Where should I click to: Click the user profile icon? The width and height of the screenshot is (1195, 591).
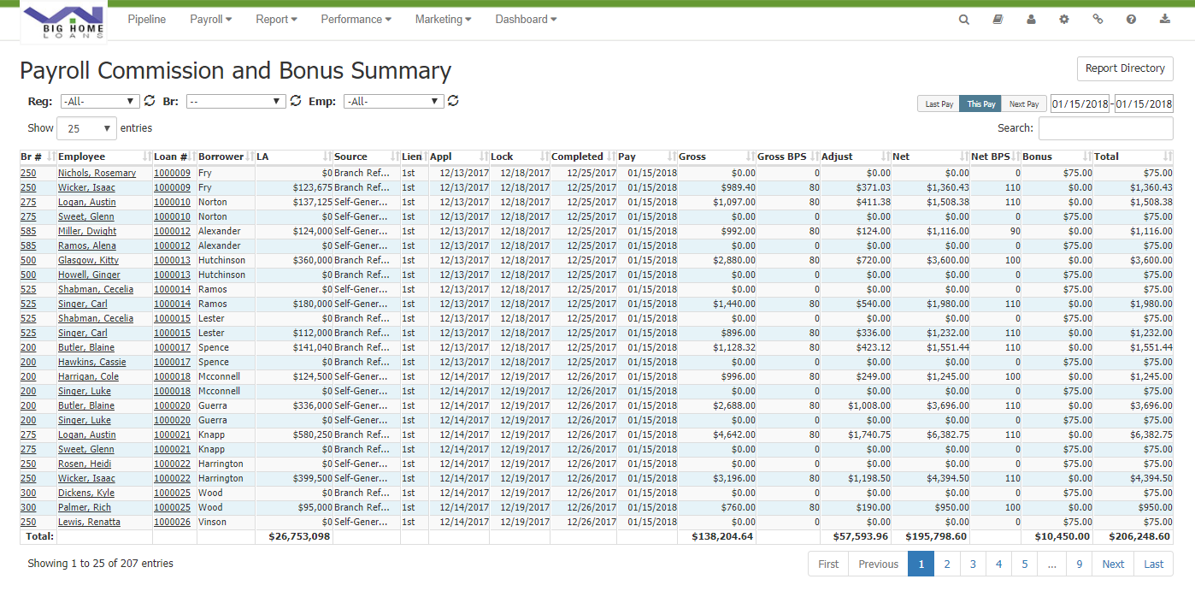1031,20
